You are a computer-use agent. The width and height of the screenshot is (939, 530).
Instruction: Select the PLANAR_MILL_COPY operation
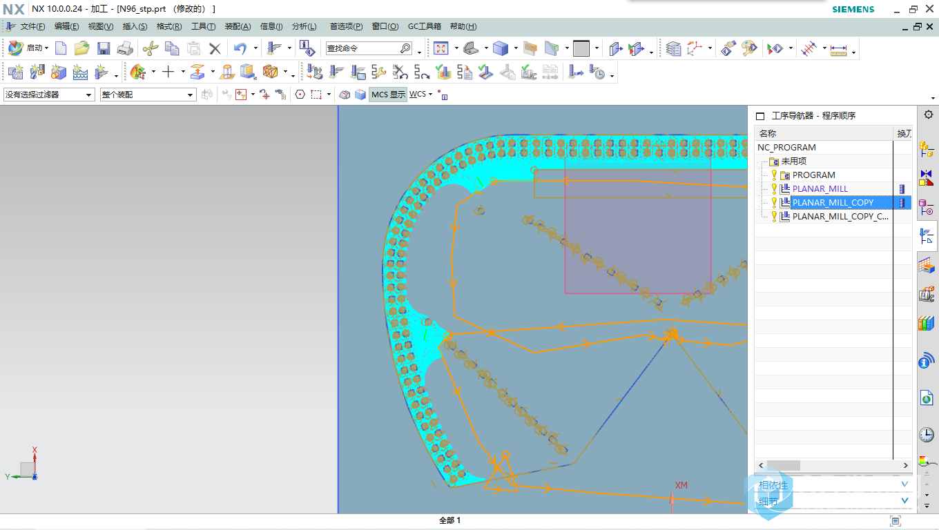pos(833,202)
